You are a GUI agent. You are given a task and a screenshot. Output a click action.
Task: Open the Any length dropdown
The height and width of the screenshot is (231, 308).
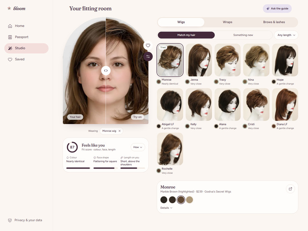pos(286,35)
